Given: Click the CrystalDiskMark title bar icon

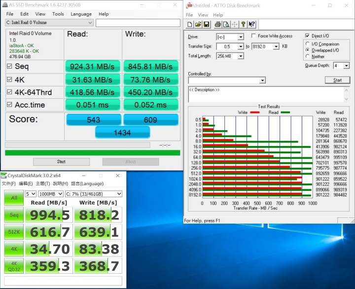Looking at the screenshot, I should point(4,176).
